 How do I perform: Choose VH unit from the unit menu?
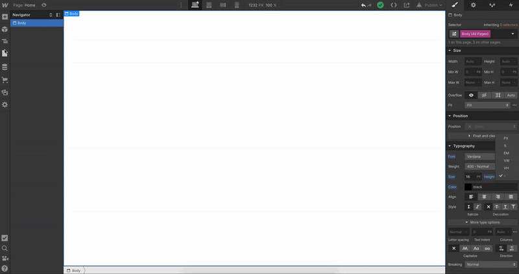coord(507,168)
